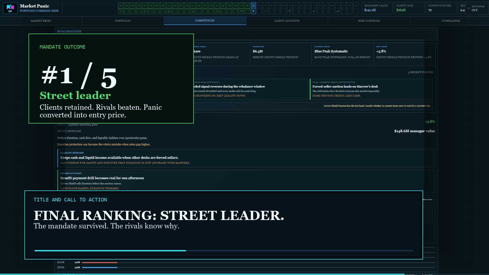Toggle the Settings OFF switch
Viewport: 489px width, 275px height.
(477, 8)
